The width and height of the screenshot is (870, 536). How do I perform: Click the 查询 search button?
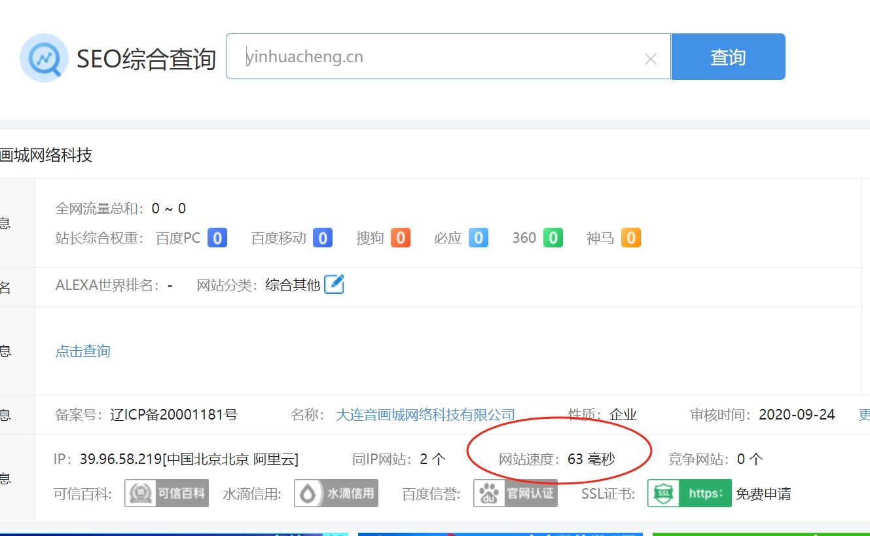click(728, 57)
